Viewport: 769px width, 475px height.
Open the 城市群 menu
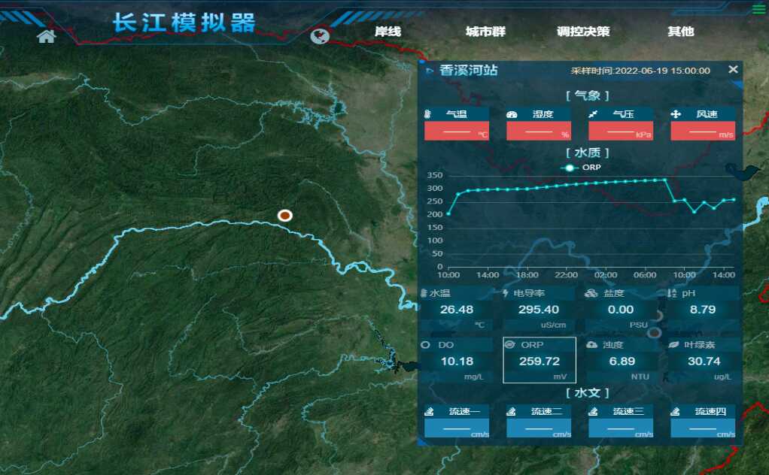pyautogui.click(x=485, y=32)
